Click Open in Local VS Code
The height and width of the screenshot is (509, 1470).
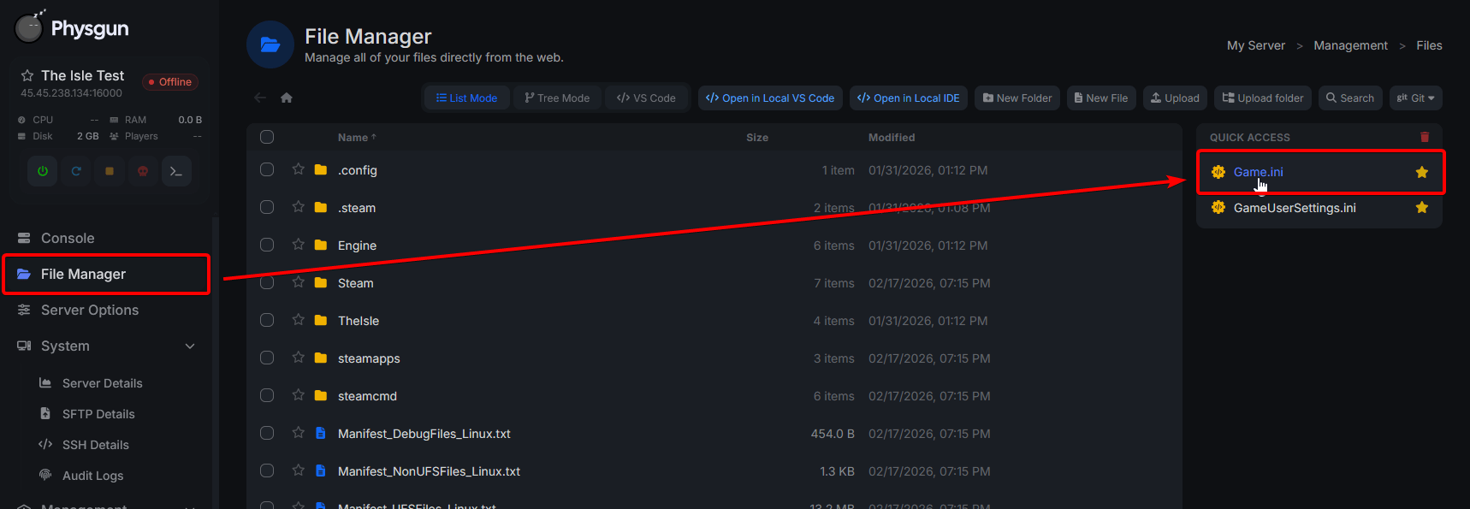pos(770,98)
